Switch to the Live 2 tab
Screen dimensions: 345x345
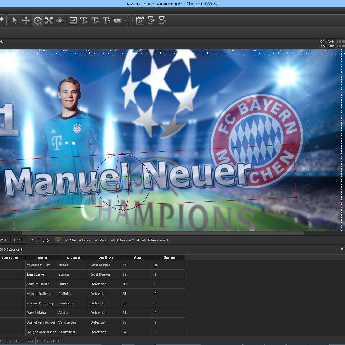coord(19,240)
